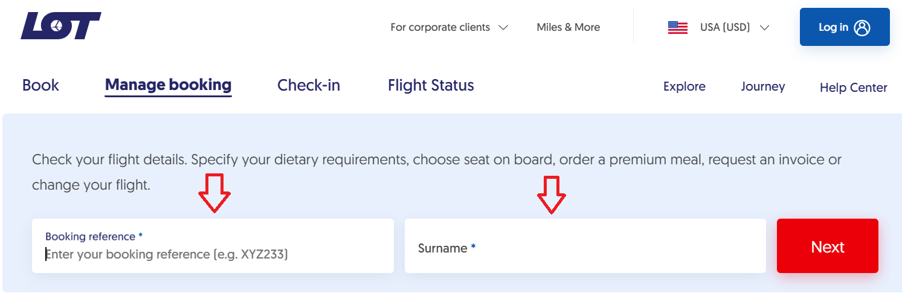Expand the For corporate clients menu
The height and width of the screenshot is (299, 902).
click(x=449, y=27)
